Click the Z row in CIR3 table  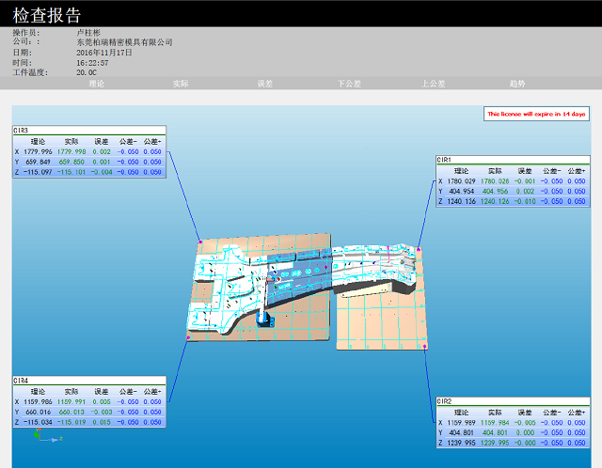(x=88, y=172)
